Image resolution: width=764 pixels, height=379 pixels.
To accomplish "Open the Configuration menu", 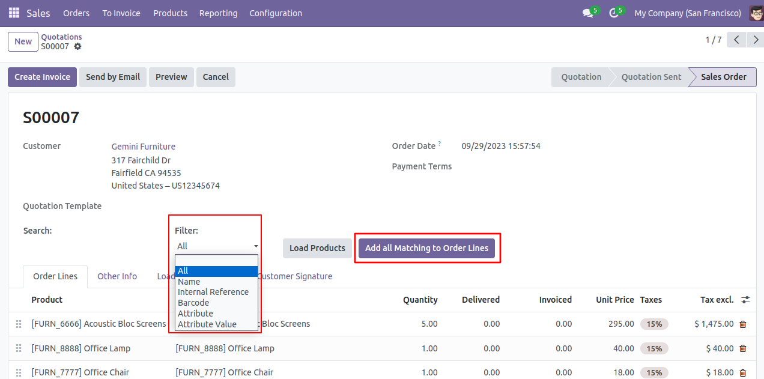I will click(x=276, y=13).
